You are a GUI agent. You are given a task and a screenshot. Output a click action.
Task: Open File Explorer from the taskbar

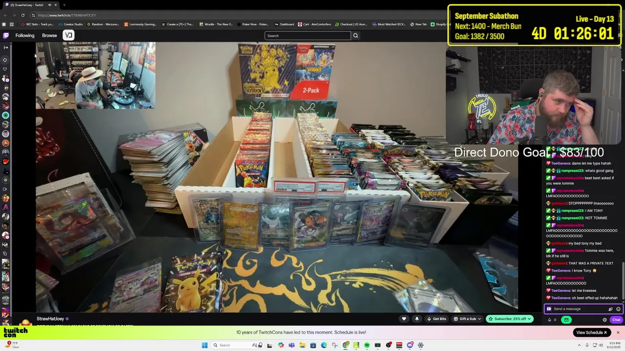click(302, 345)
